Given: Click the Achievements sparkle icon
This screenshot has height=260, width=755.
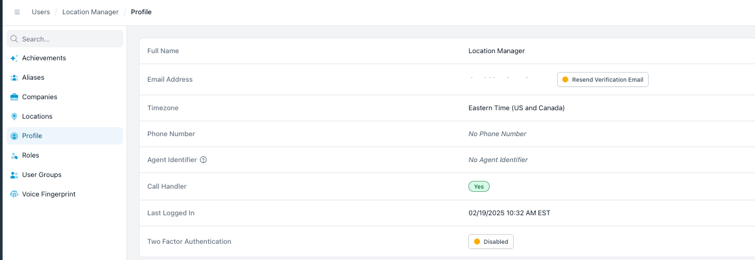Looking at the screenshot, I should (14, 58).
